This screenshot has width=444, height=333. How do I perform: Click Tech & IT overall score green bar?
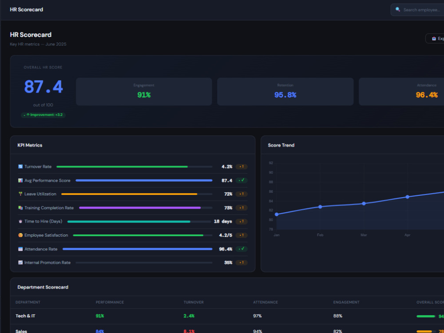tap(426, 316)
